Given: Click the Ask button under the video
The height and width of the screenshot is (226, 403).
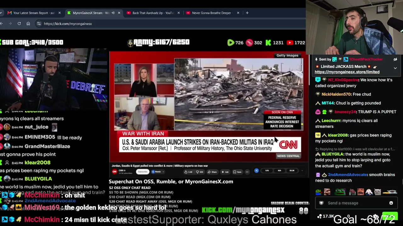Looking at the screenshot, I should point(225,172).
